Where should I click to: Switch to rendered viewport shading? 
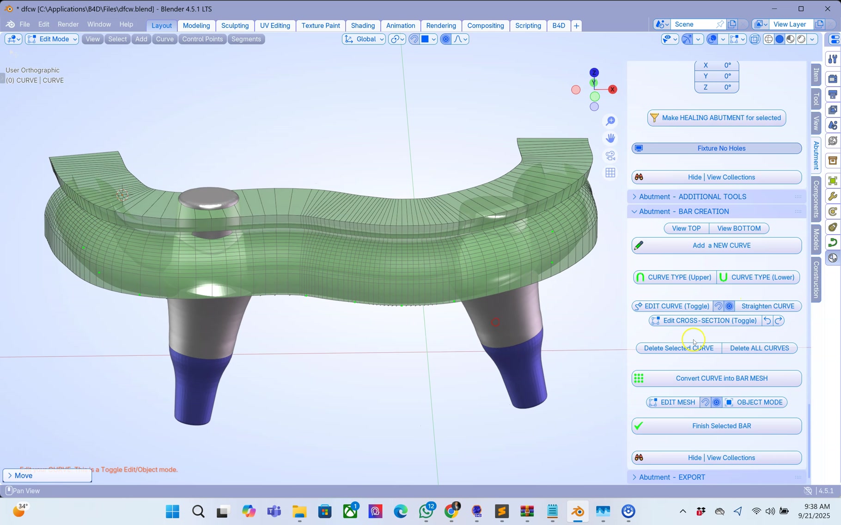[x=802, y=39]
